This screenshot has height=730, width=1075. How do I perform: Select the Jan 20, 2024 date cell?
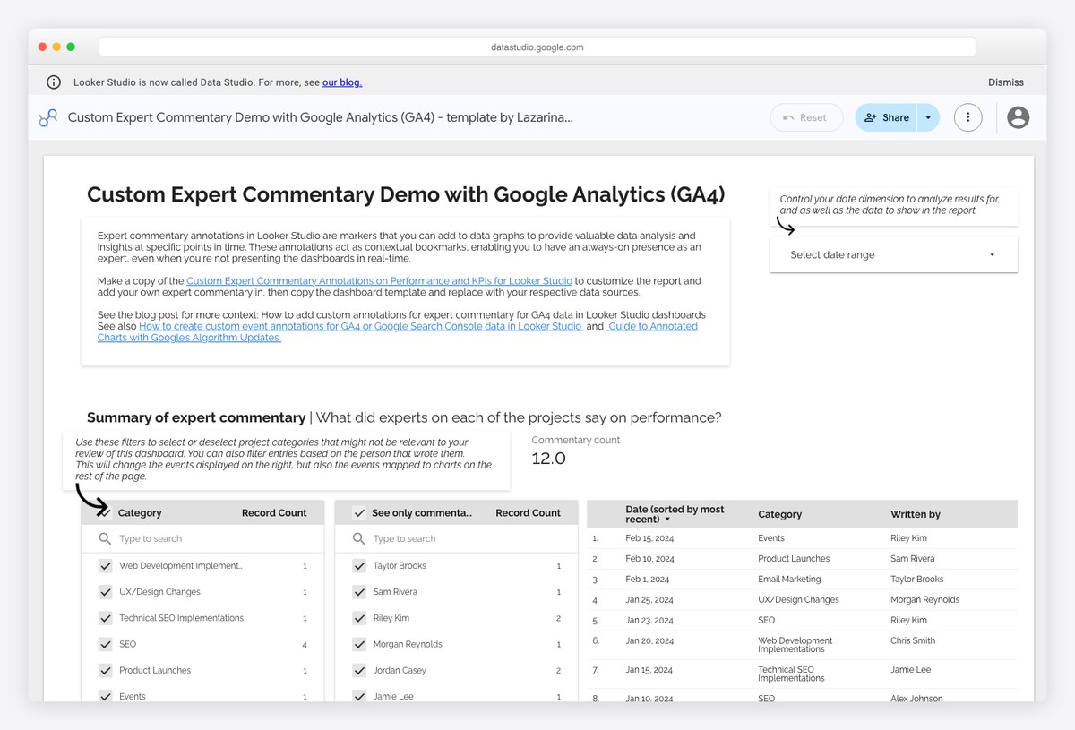(649, 641)
